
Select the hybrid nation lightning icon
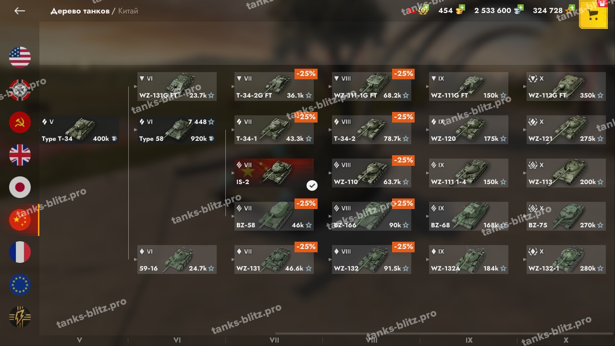click(x=20, y=317)
